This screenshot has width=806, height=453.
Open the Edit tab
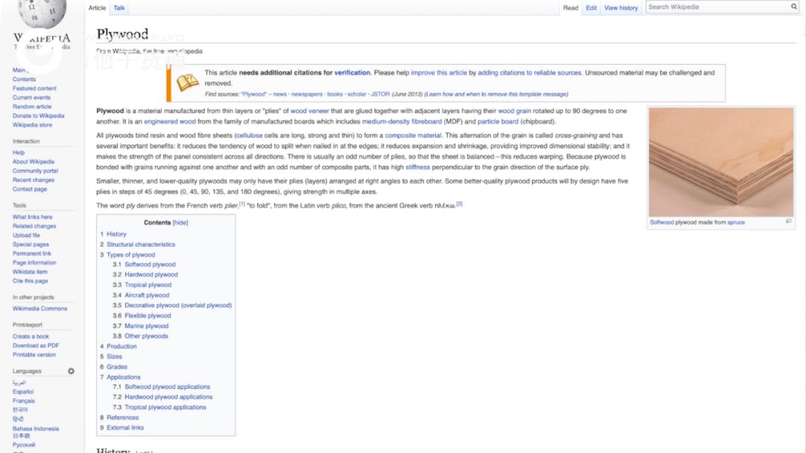point(591,7)
